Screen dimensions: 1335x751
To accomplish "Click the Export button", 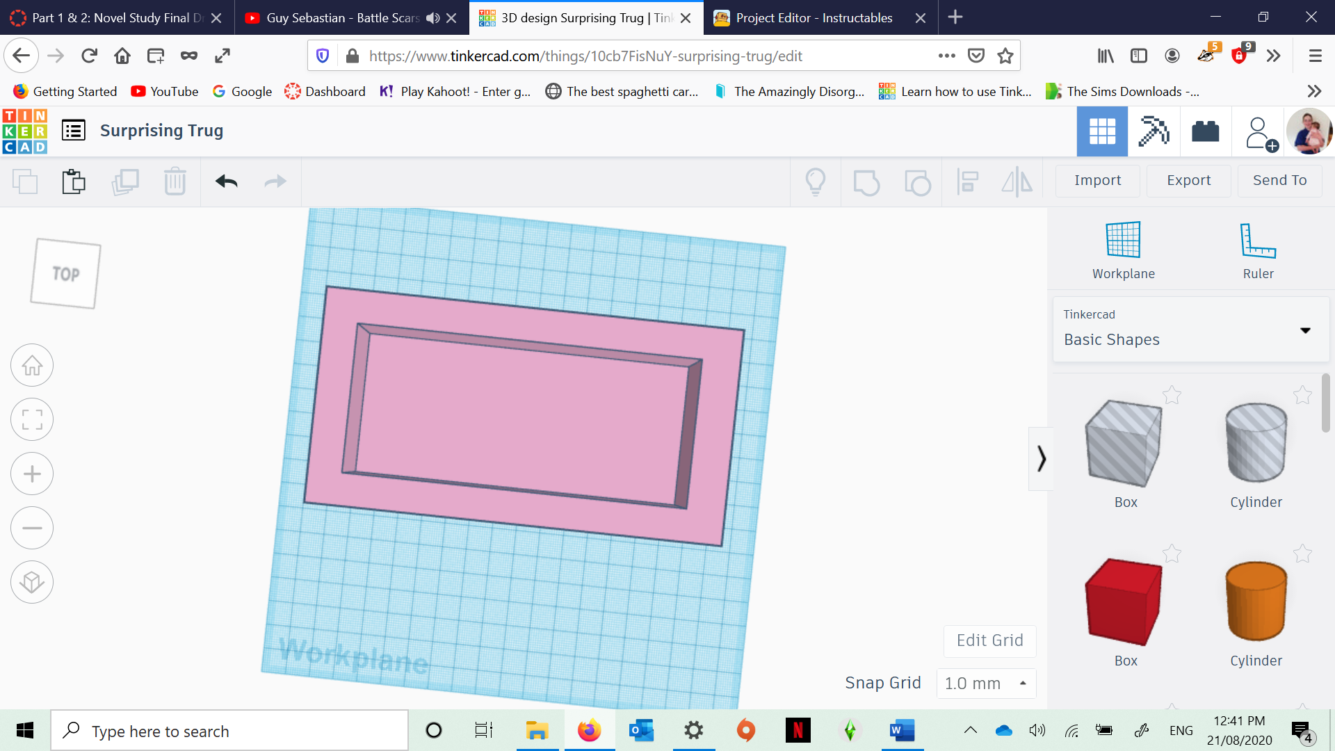I will coord(1188,181).
